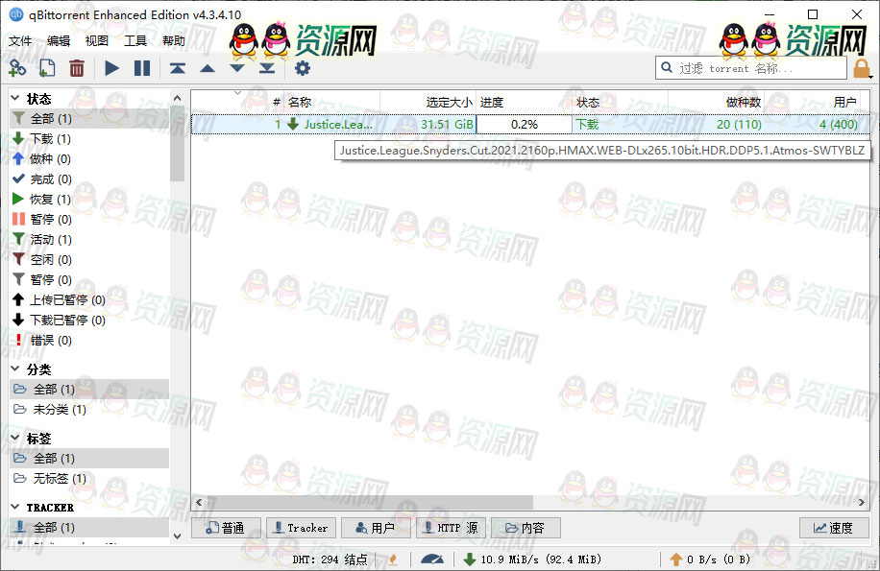Open the 用户 tab at the bottom
The width and height of the screenshot is (880, 571).
click(x=376, y=528)
